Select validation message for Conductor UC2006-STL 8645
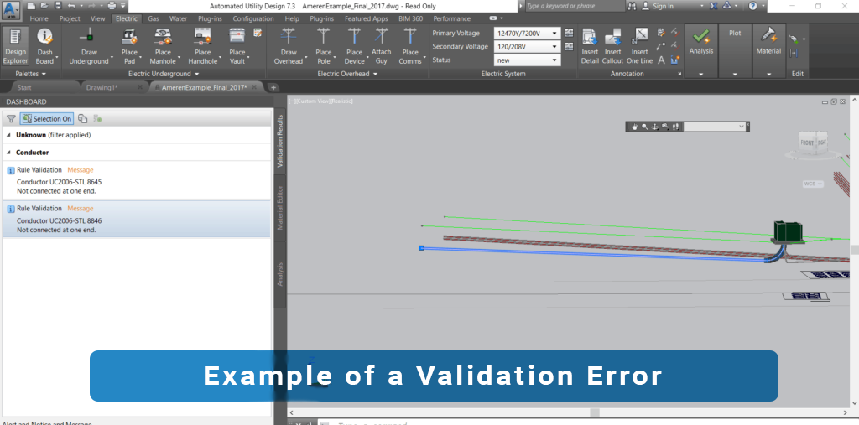Image resolution: width=859 pixels, height=425 pixels. (137, 180)
